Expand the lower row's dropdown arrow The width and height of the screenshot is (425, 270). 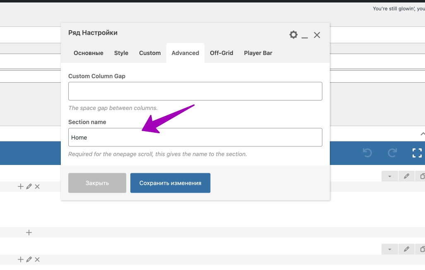click(x=389, y=249)
